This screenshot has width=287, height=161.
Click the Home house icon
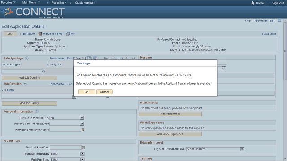point(253,3)
